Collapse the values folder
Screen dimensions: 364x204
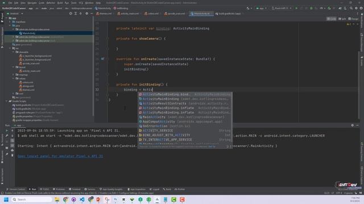tap(14, 78)
